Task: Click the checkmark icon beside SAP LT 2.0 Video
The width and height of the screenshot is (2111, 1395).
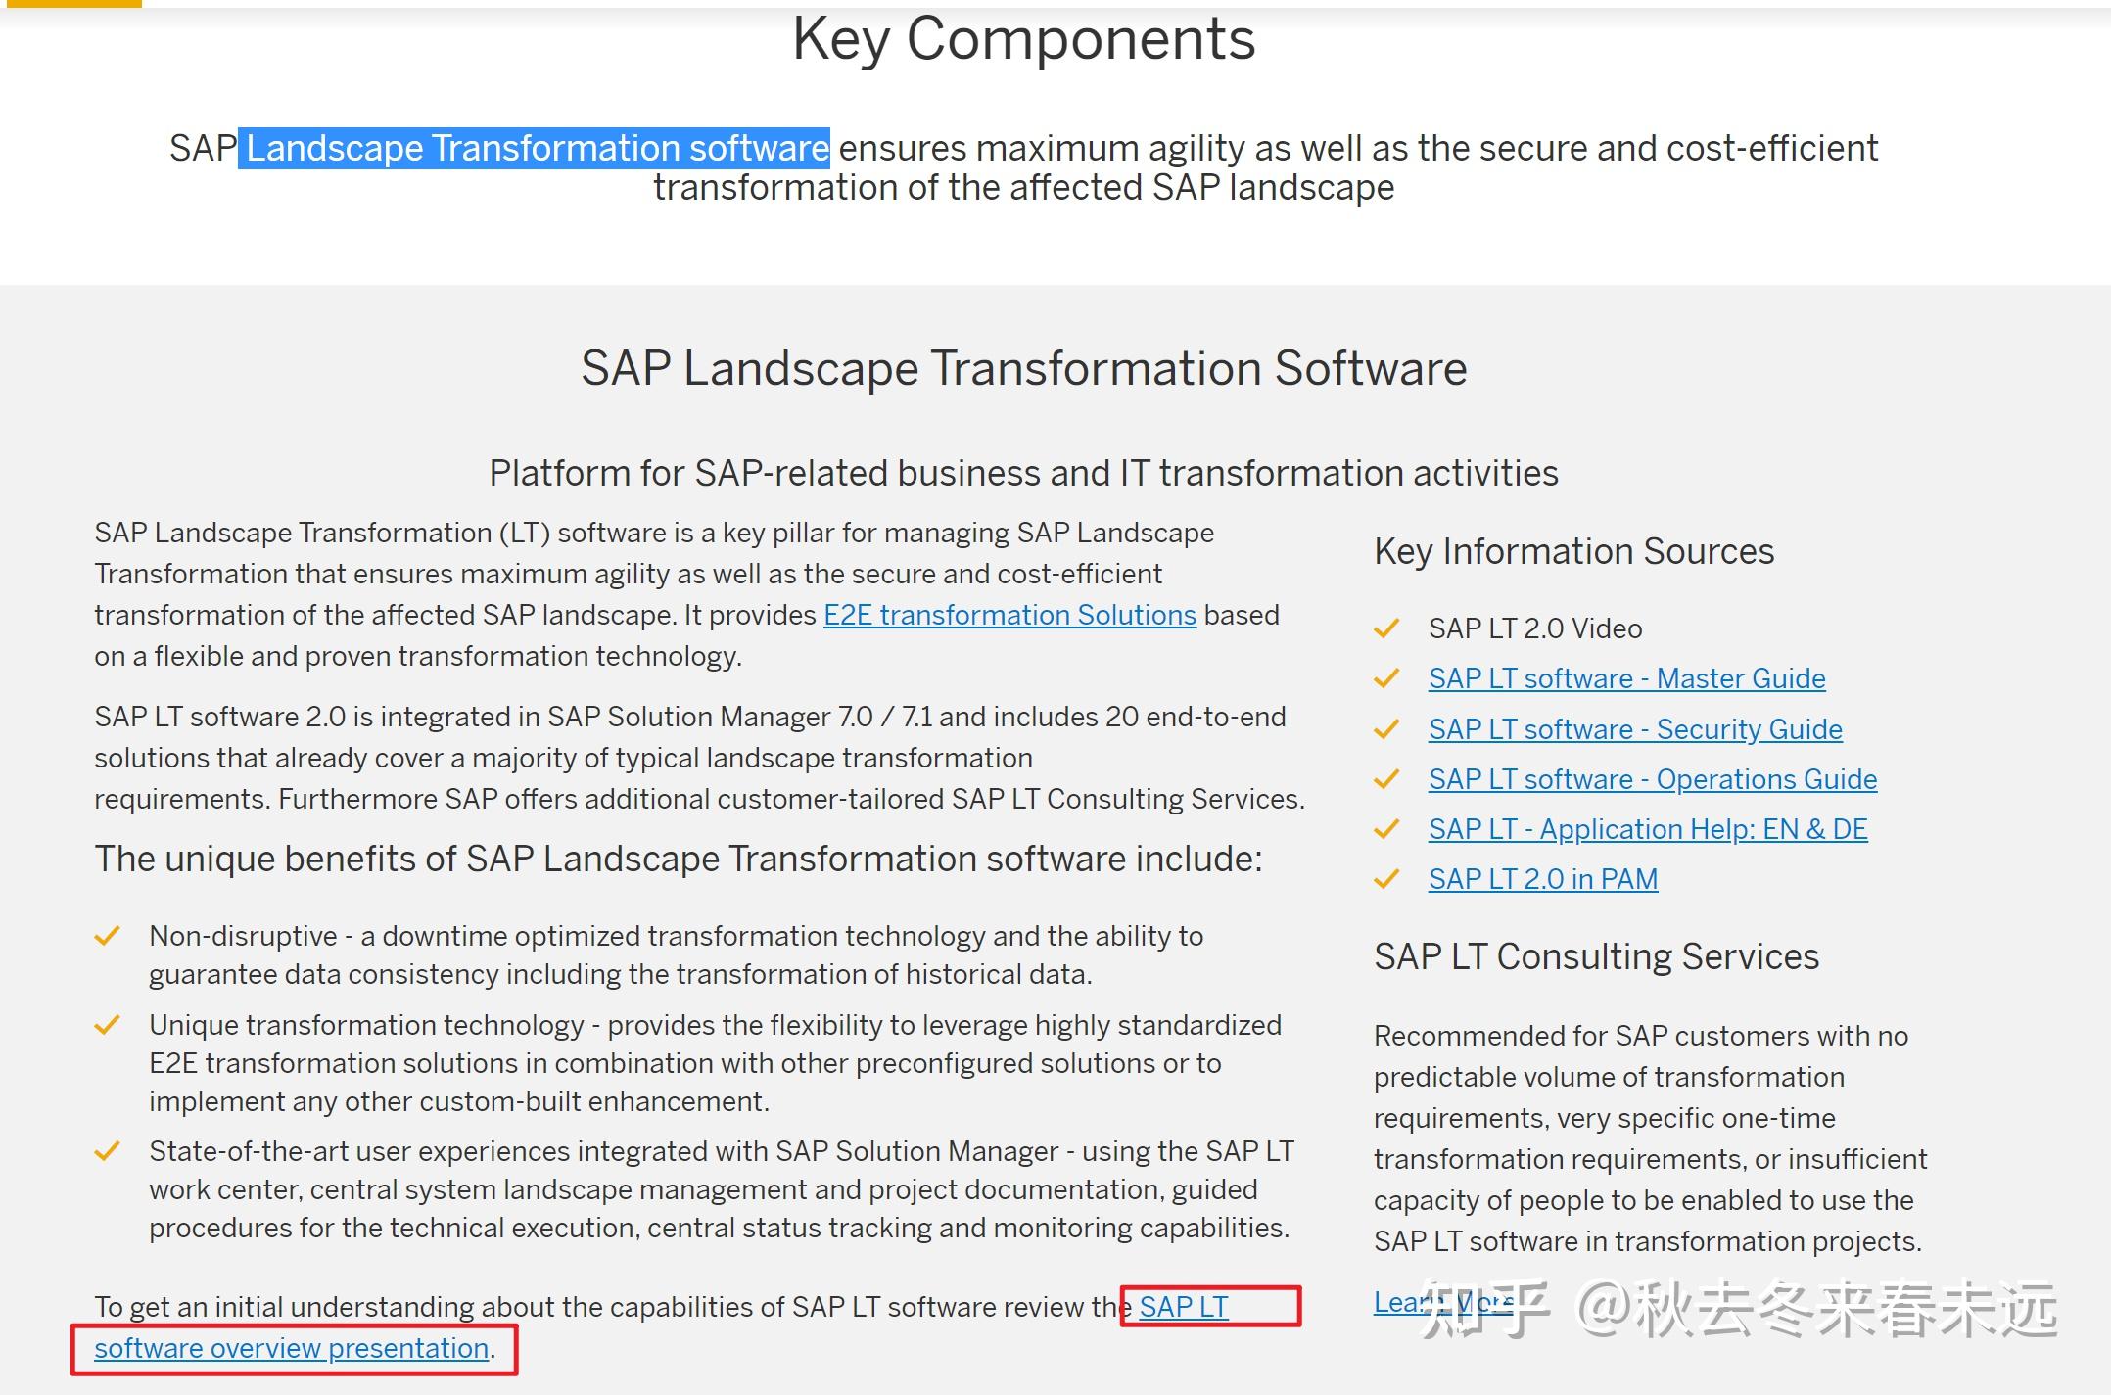Action: coord(1386,629)
